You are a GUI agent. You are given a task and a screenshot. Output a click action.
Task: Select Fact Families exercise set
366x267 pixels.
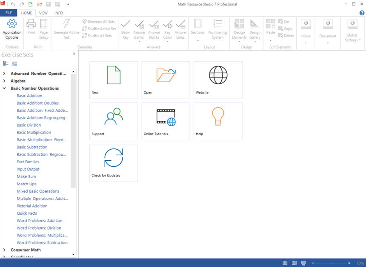tap(28, 162)
